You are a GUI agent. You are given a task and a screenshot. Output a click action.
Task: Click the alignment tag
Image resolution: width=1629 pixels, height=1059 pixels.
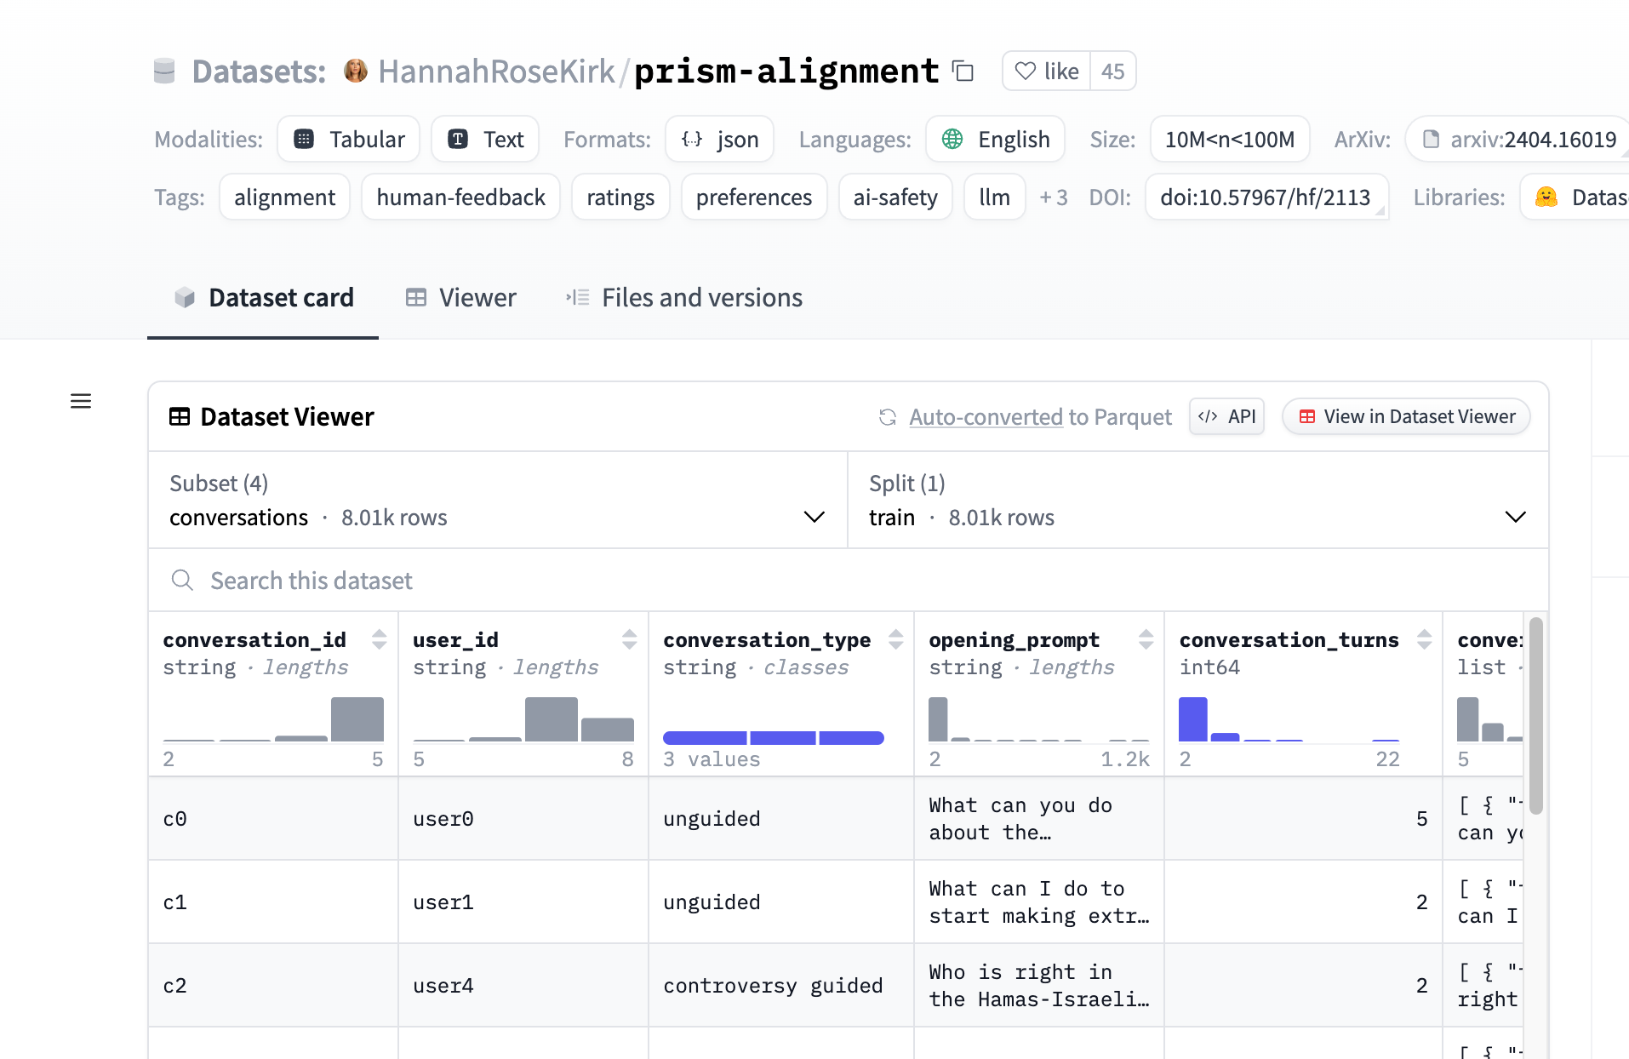click(285, 197)
